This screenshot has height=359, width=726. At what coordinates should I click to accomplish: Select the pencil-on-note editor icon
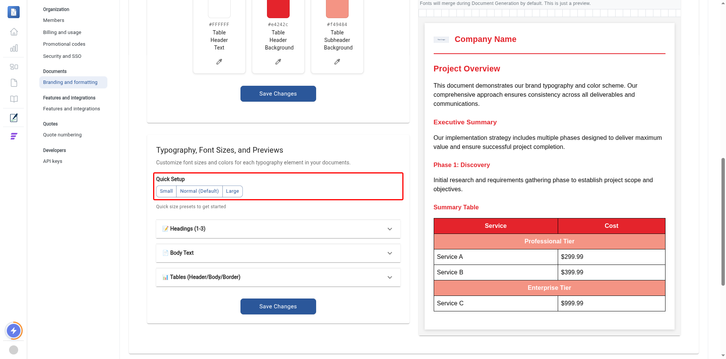[x=14, y=118]
